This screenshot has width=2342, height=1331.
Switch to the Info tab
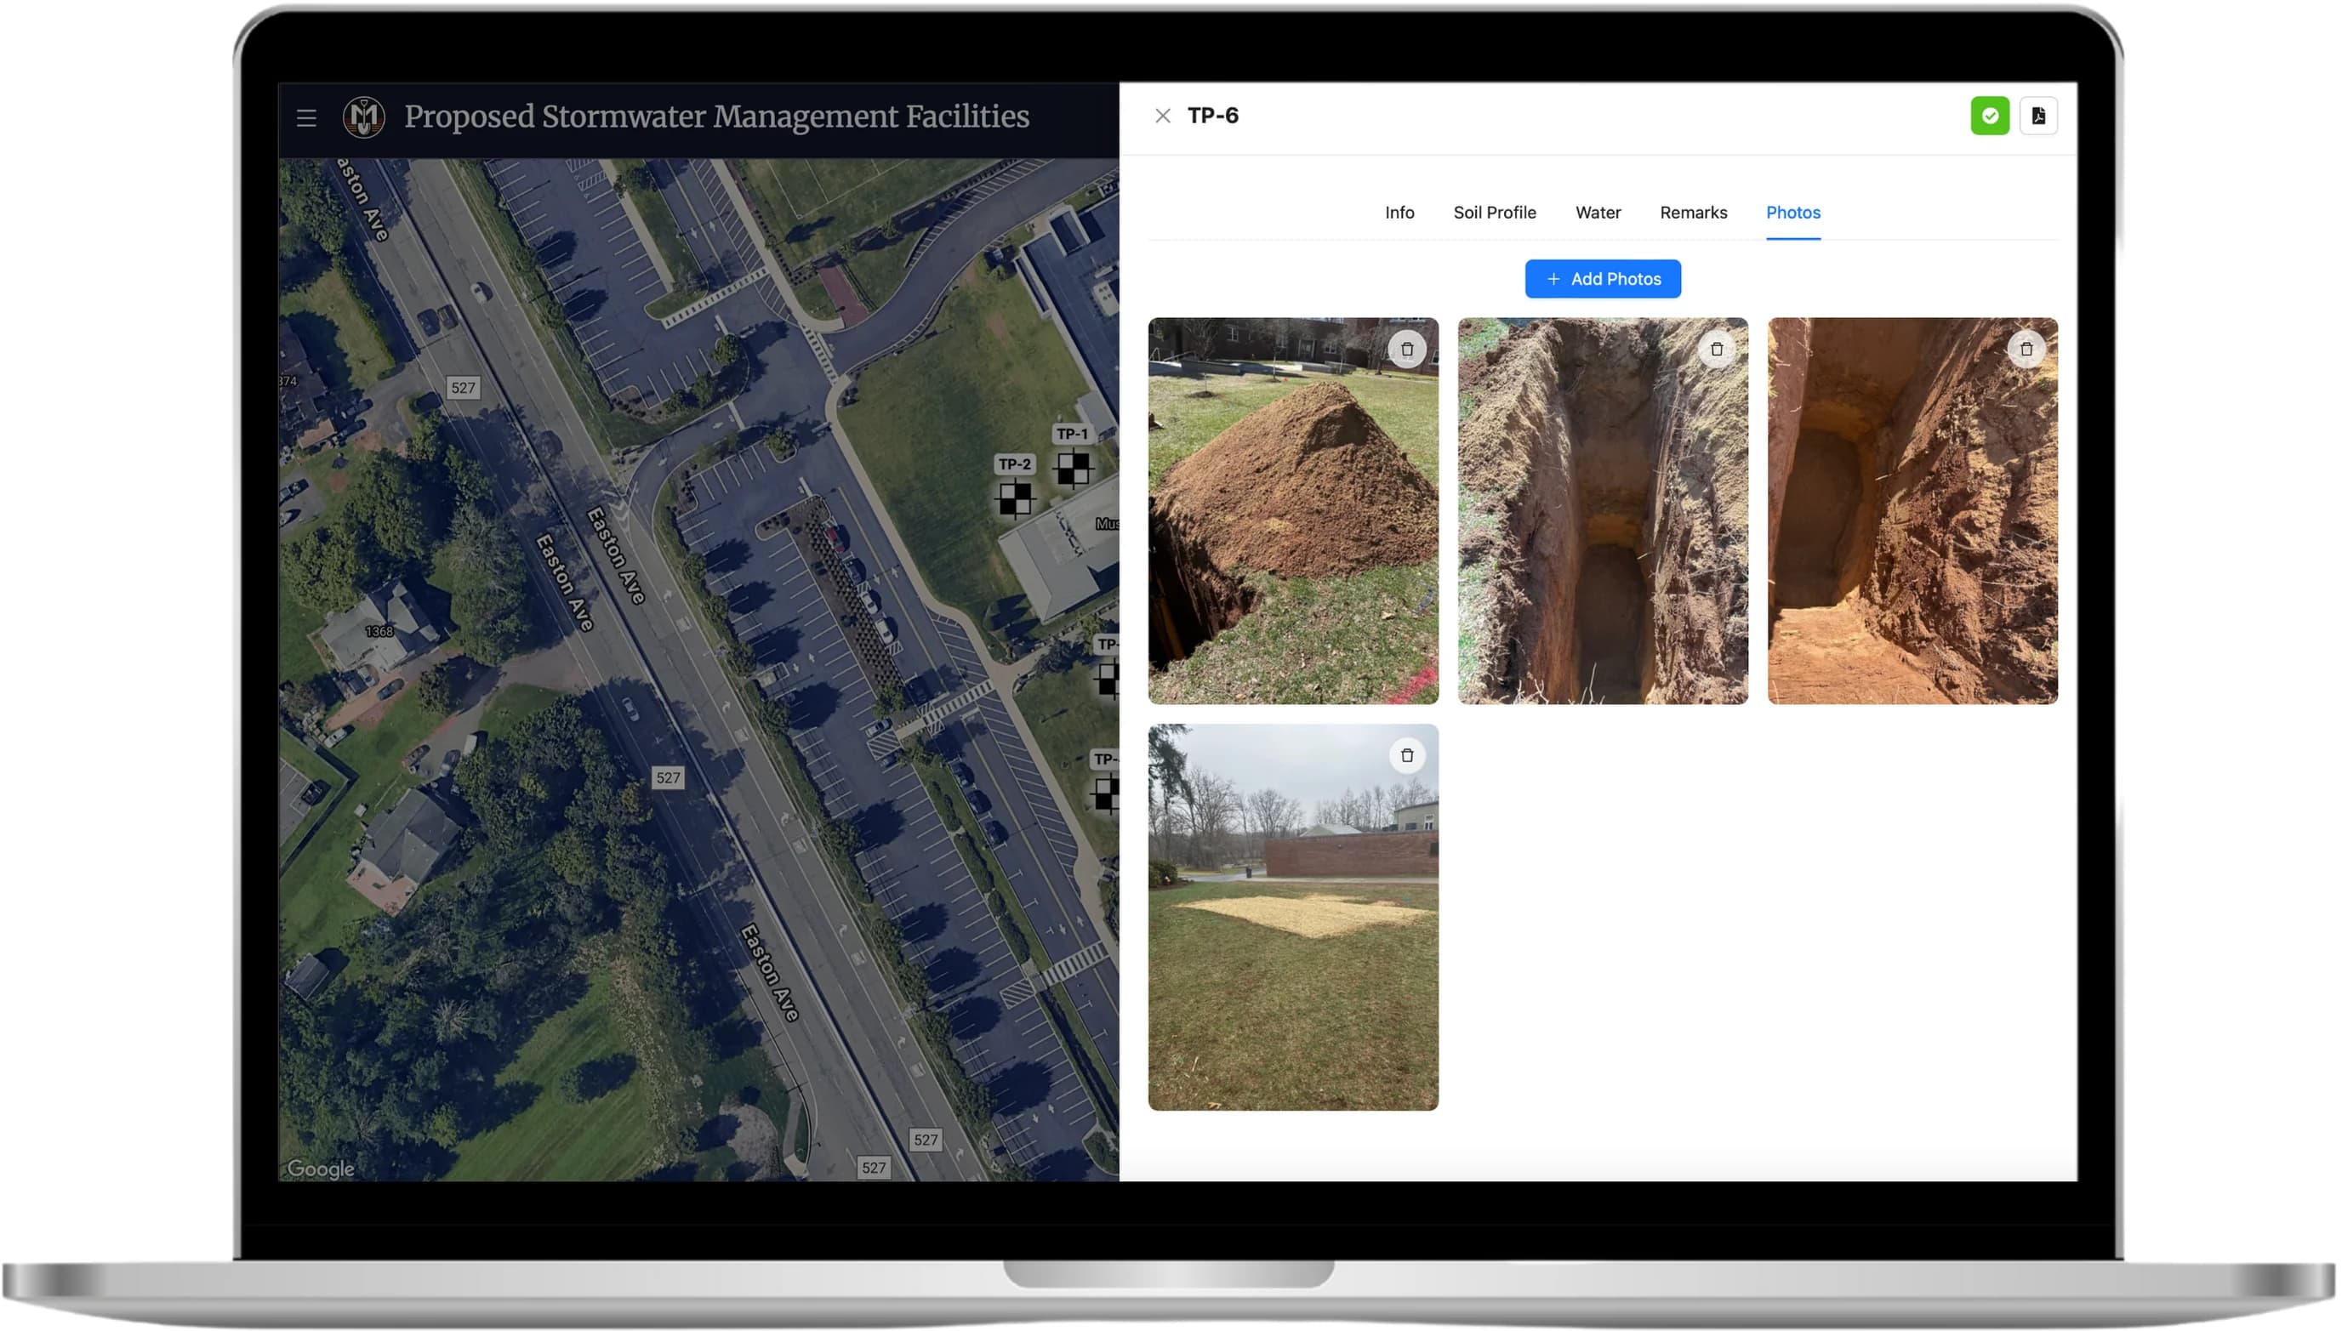1399,212
